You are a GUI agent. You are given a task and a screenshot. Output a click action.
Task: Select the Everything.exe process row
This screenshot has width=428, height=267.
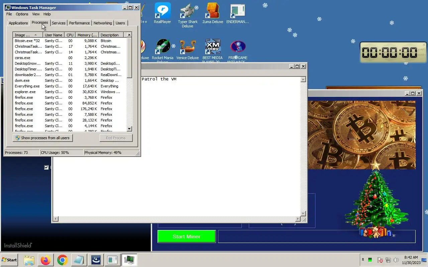70,86
